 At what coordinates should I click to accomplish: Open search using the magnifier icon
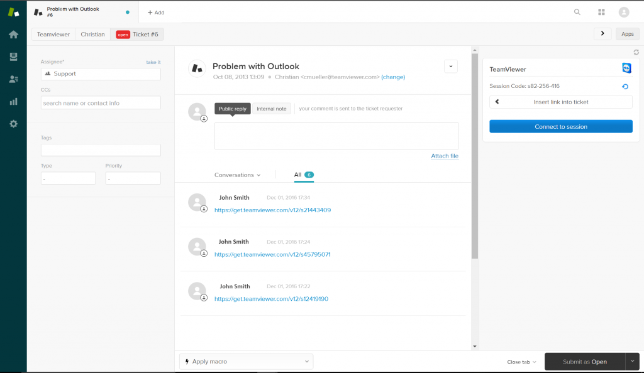pos(577,11)
